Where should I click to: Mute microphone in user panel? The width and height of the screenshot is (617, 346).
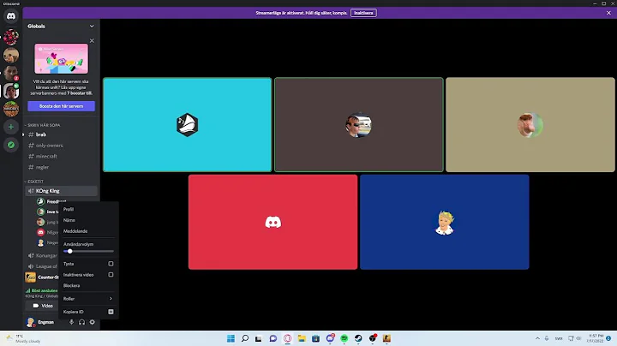tap(72, 322)
